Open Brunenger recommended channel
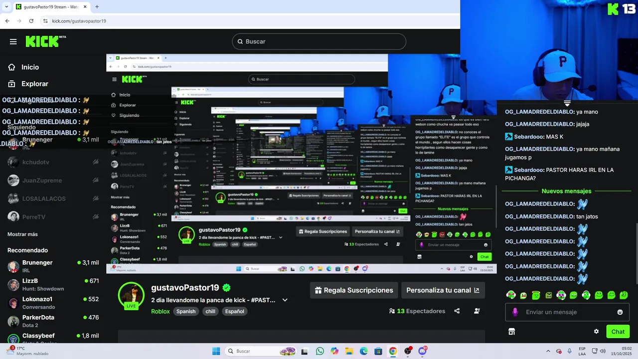Viewport: 638px width, 359px height. pyautogui.click(x=53, y=266)
